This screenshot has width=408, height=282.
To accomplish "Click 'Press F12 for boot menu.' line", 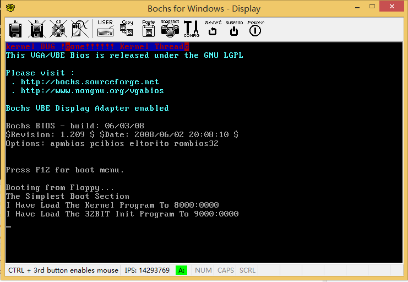I will pos(65,170).
